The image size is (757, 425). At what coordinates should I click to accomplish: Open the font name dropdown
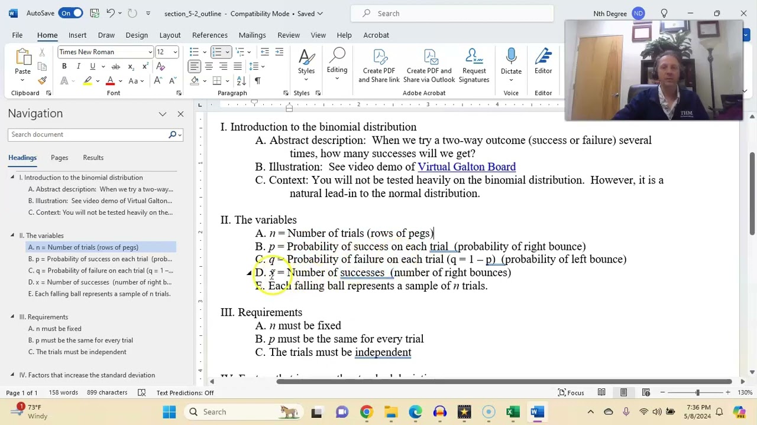point(150,52)
